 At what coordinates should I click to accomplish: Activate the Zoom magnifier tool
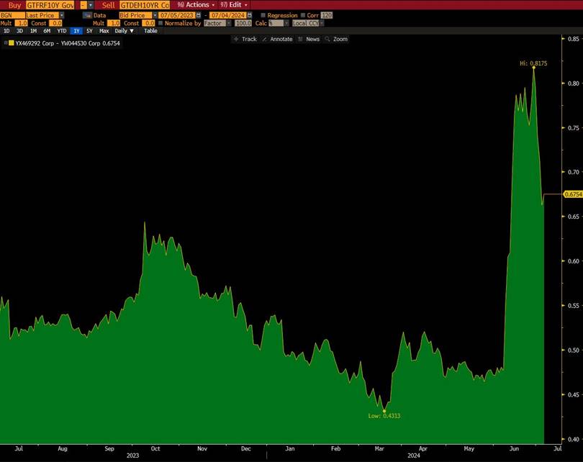(328, 39)
